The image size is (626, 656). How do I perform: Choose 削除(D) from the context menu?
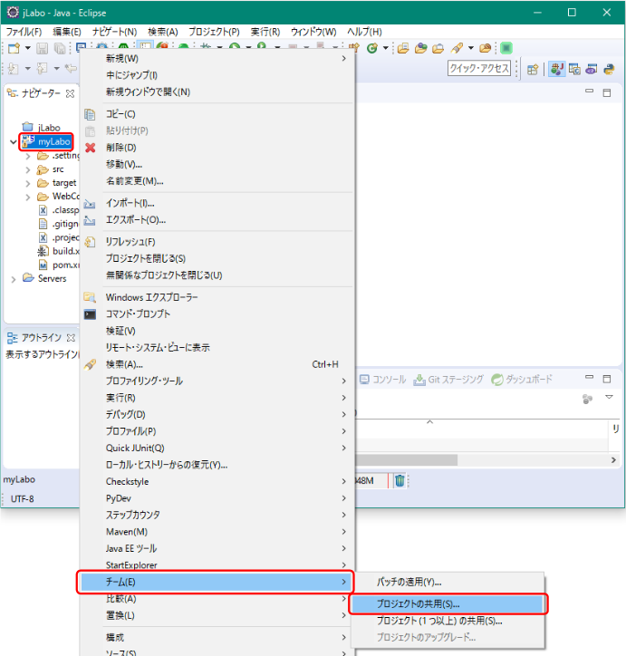click(217, 148)
